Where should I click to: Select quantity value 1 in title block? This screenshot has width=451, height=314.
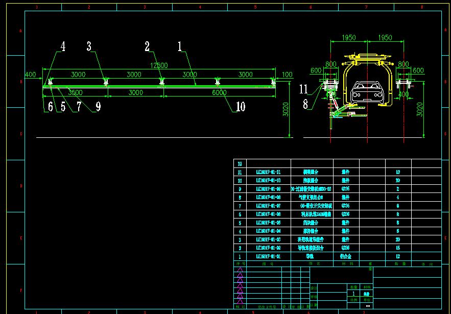(x=353, y=294)
